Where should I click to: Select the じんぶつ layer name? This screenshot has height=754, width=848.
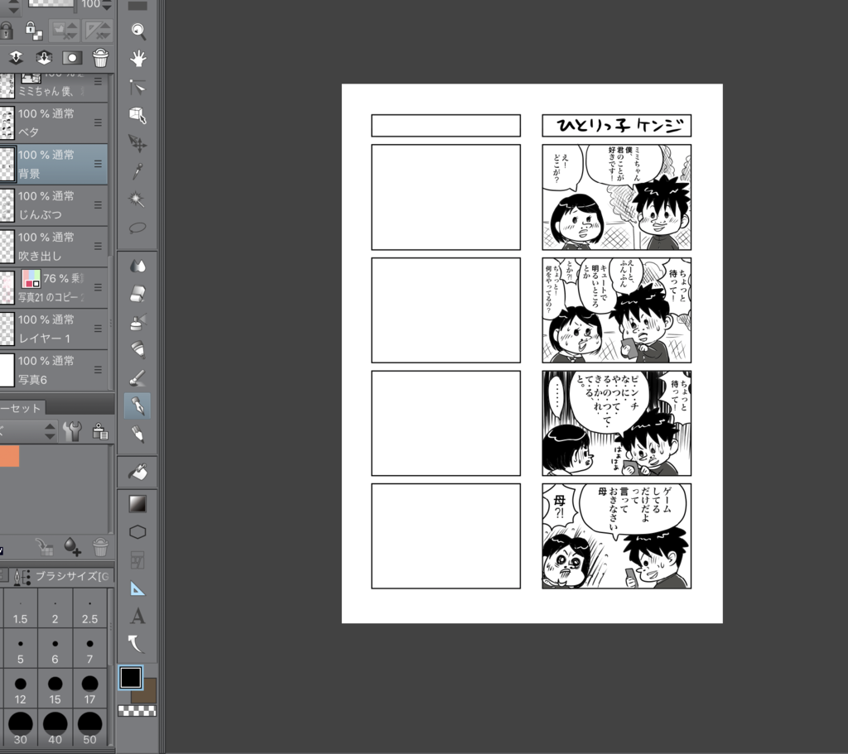click(x=40, y=214)
